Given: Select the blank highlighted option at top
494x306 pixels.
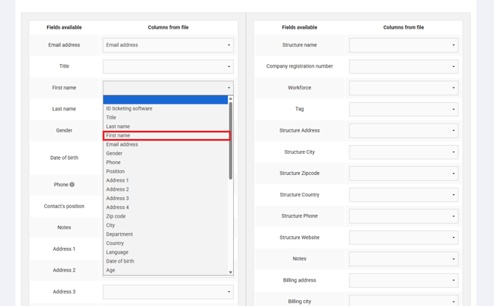Looking at the screenshot, I should [166, 100].
